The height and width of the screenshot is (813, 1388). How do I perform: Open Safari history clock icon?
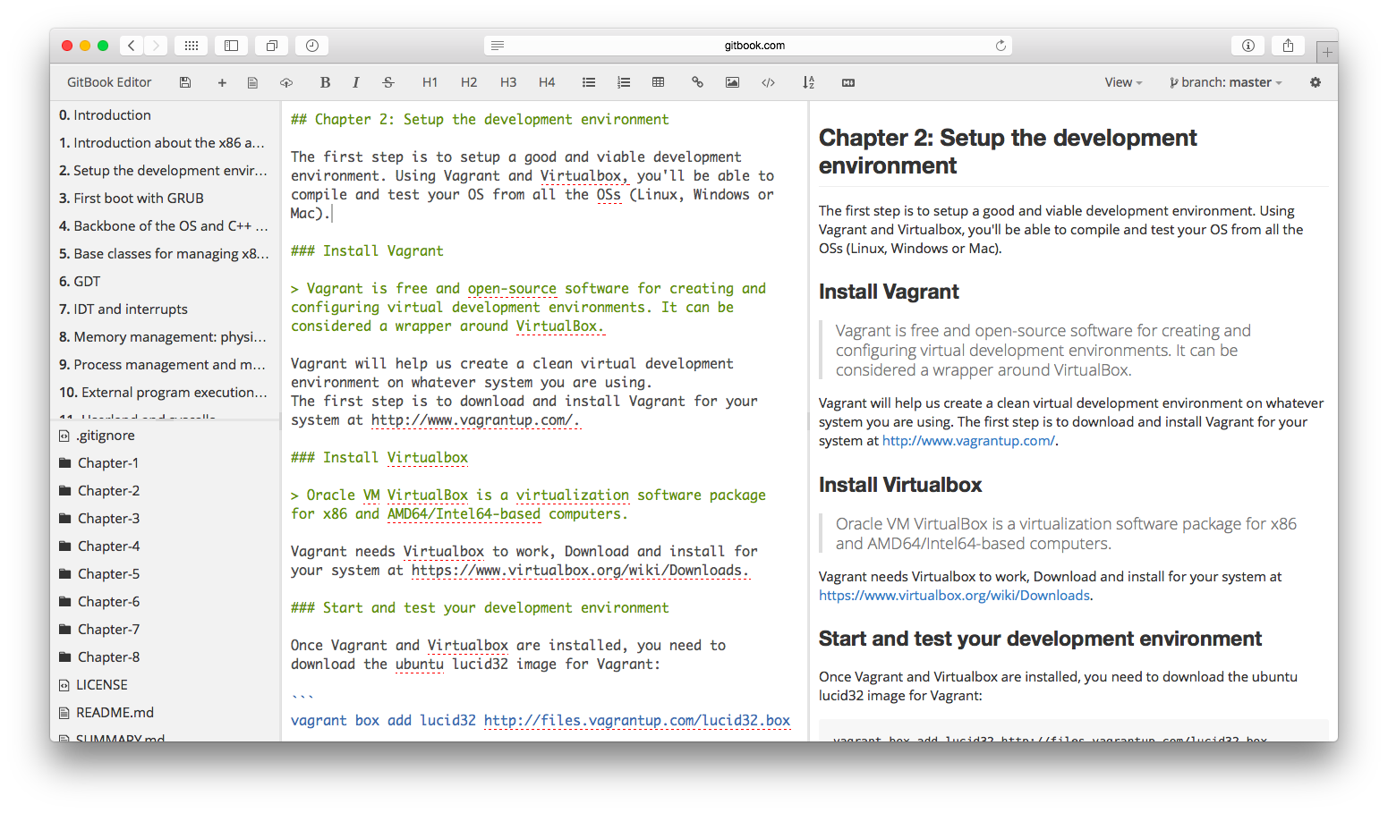tap(312, 46)
